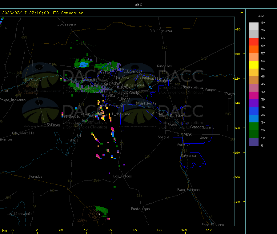Click the R_Padre map label
This screenshot has height=234, width=277.
click(x=176, y=115)
